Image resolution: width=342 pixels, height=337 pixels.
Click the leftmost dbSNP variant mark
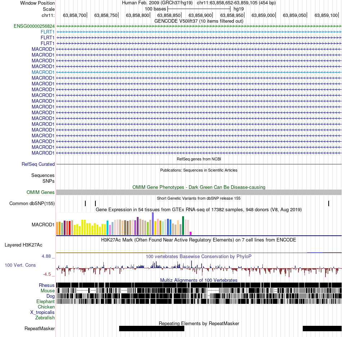pyautogui.click(x=85, y=204)
